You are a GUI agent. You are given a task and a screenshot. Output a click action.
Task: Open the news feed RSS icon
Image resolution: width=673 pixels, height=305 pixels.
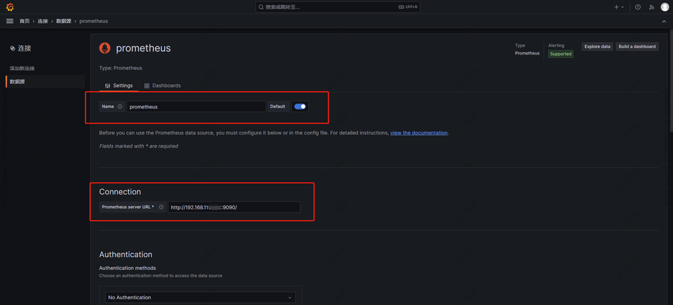tap(651, 7)
